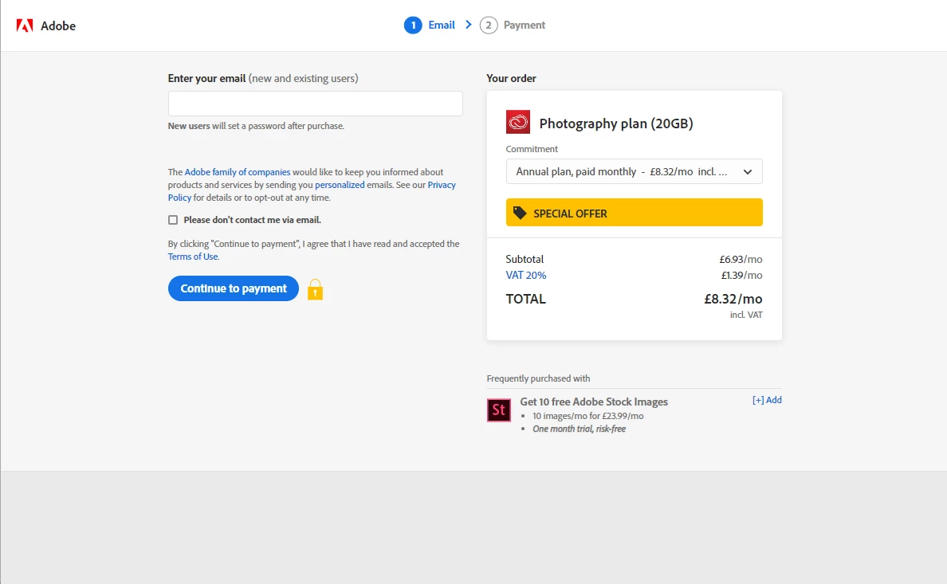Image resolution: width=947 pixels, height=584 pixels.
Task: Click the Creative Cloud Photography plan icon
Action: point(517,122)
